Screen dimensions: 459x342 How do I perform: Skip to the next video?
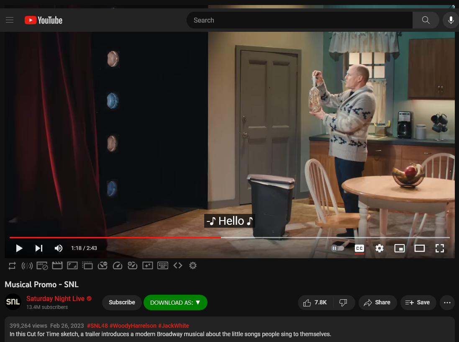point(39,248)
